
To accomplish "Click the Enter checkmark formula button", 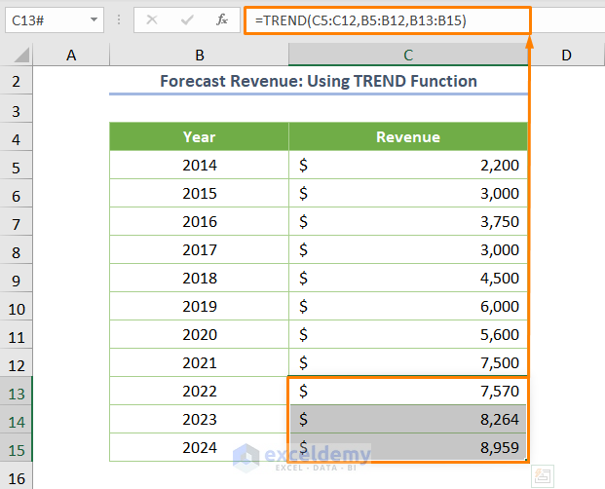I will click(x=187, y=19).
